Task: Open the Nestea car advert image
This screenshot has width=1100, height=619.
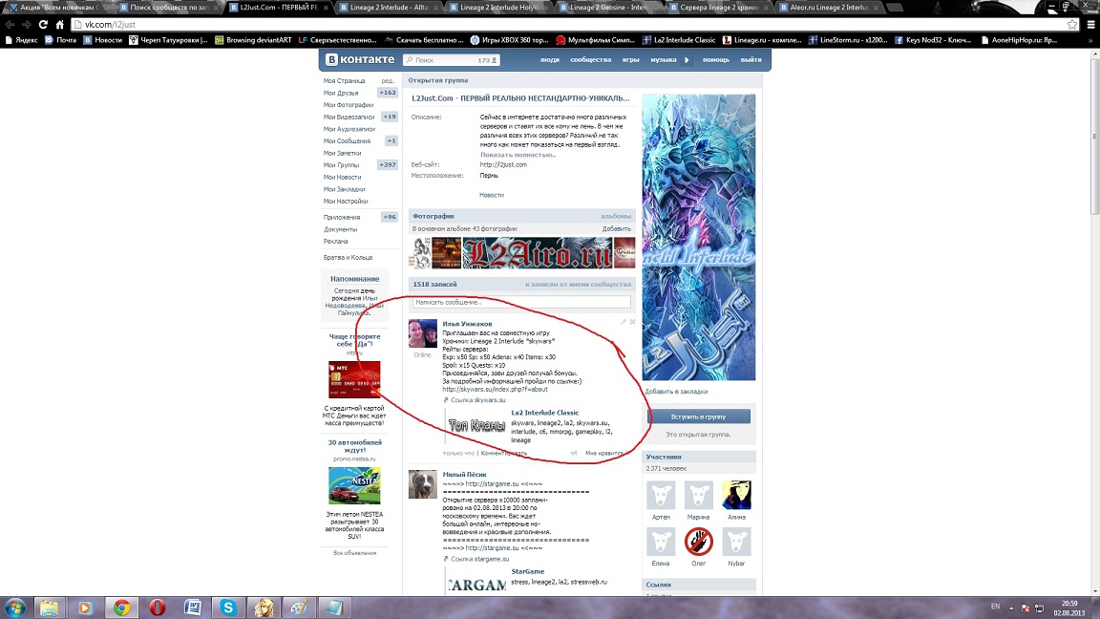Action: (354, 485)
